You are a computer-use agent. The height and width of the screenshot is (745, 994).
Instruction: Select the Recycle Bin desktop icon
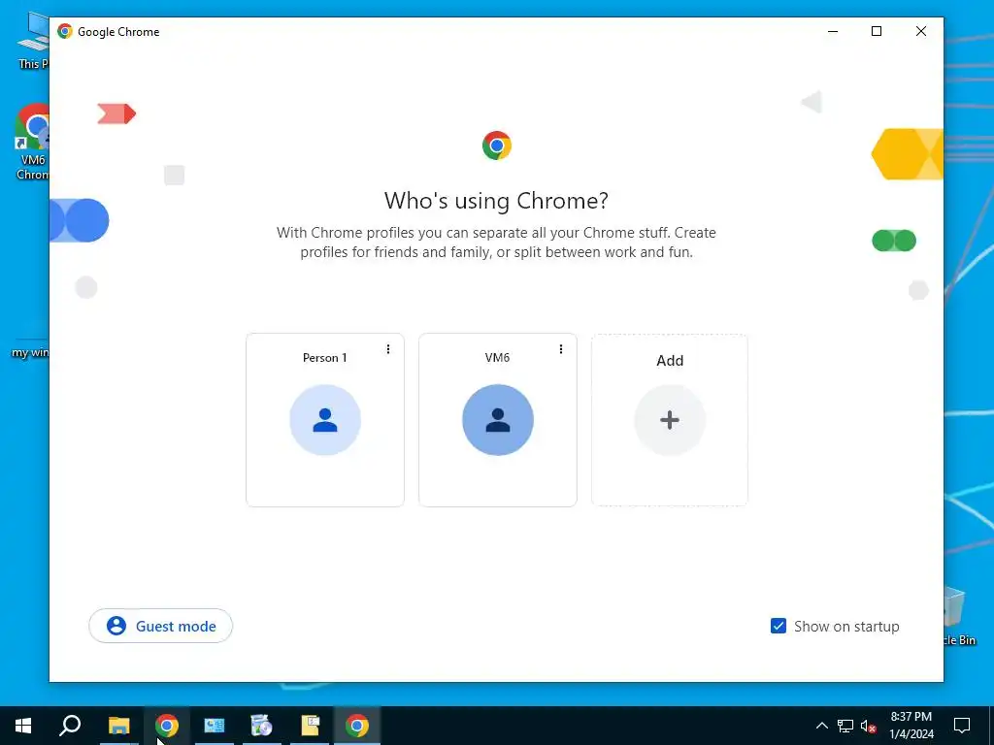958,616
